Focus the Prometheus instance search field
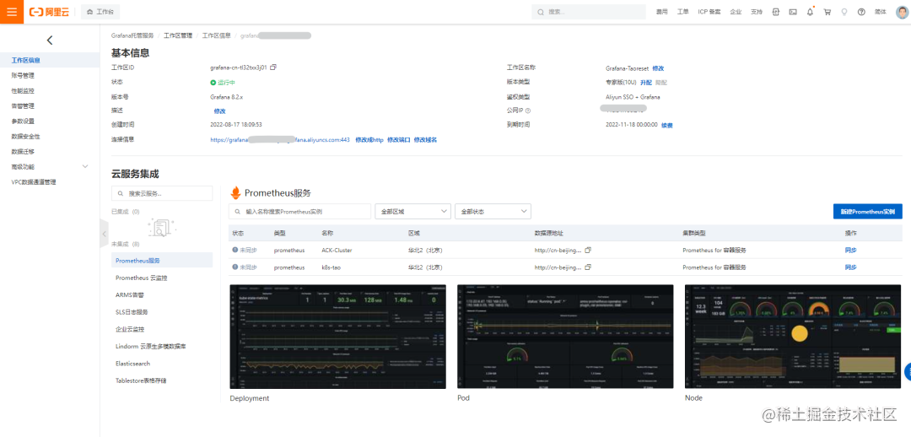Screen dimensions: 911x437 coord(299,212)
